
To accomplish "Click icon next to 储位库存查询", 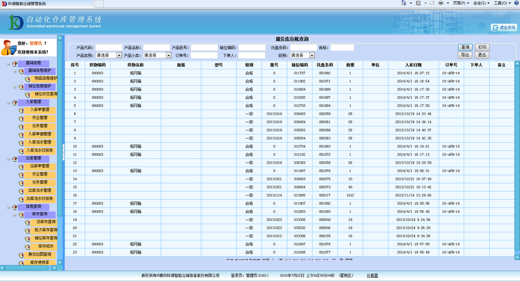I will pyautogui.click(x=27, y=239).
